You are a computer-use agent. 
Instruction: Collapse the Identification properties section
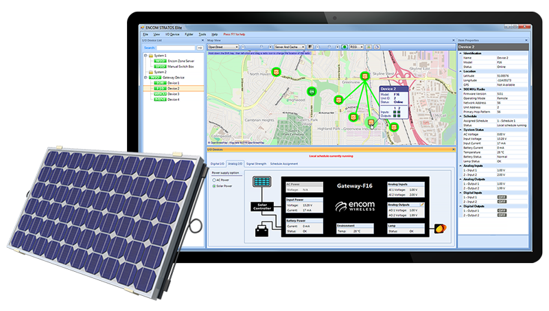click(460, 54)
